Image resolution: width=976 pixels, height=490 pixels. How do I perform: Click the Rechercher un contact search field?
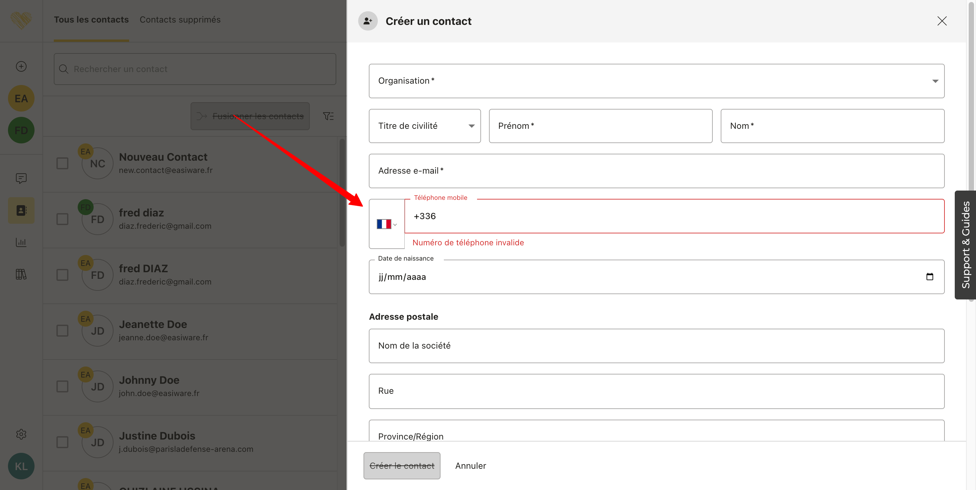(195, 69)
